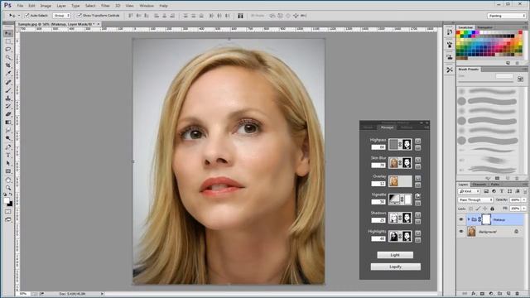Click the Liquify button
530x298 pixels.
[x=396, y=267]
